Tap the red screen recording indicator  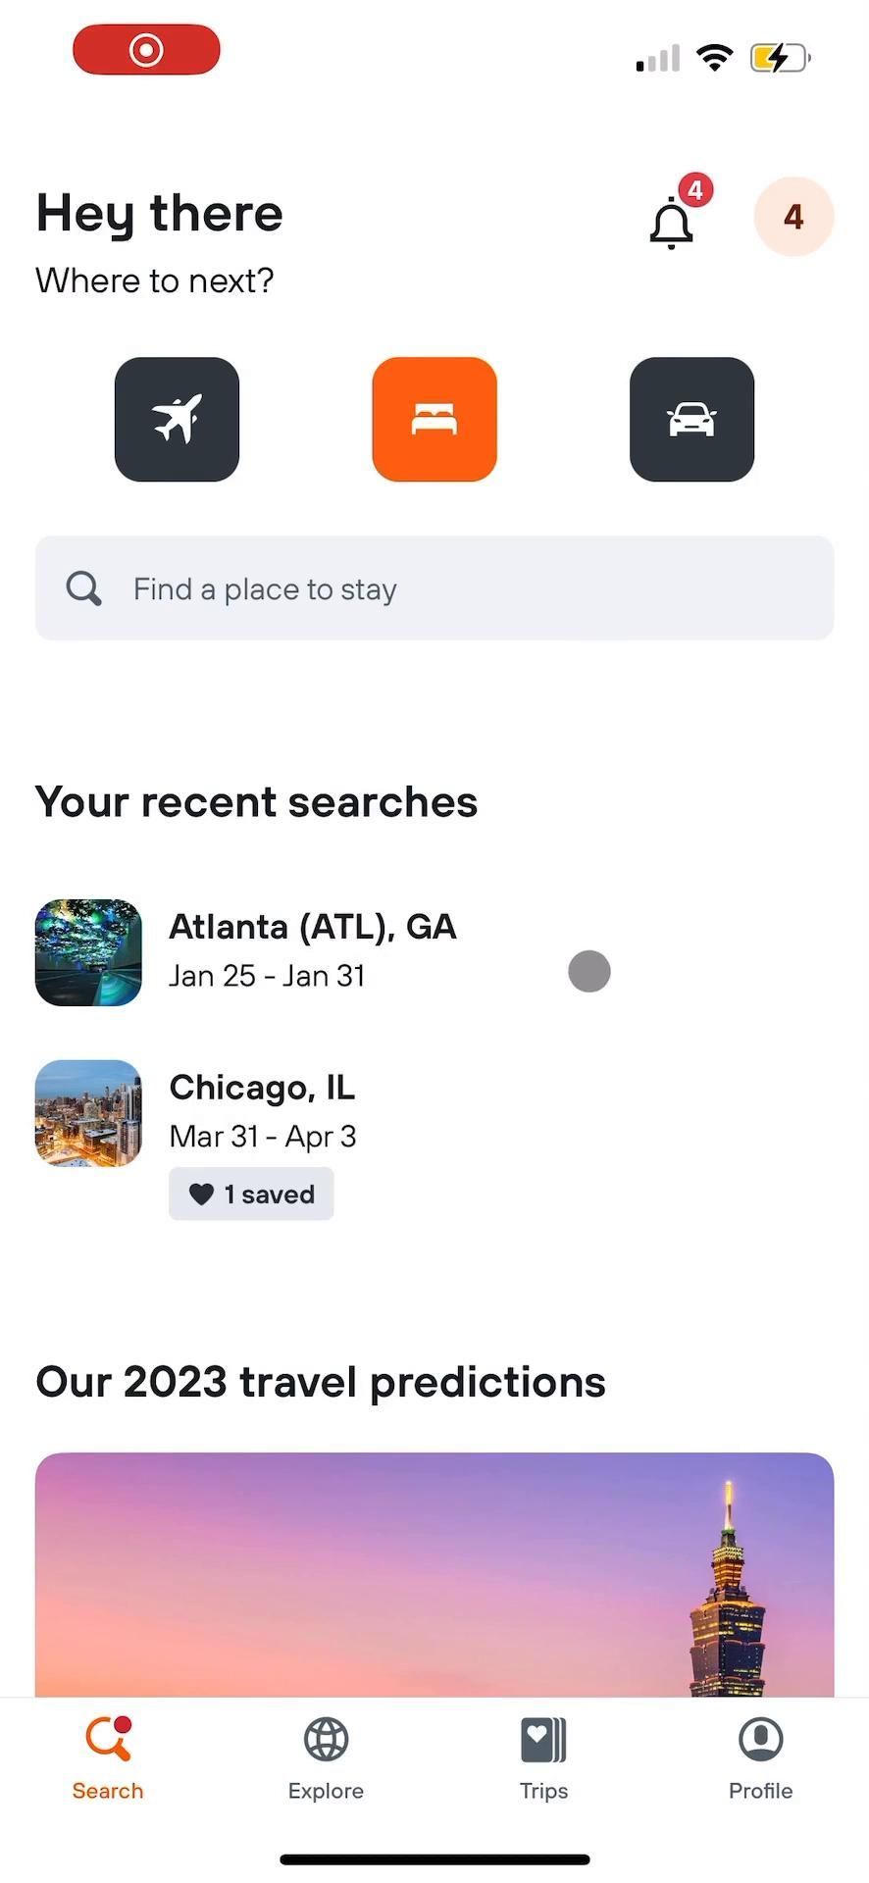point(146,49)
